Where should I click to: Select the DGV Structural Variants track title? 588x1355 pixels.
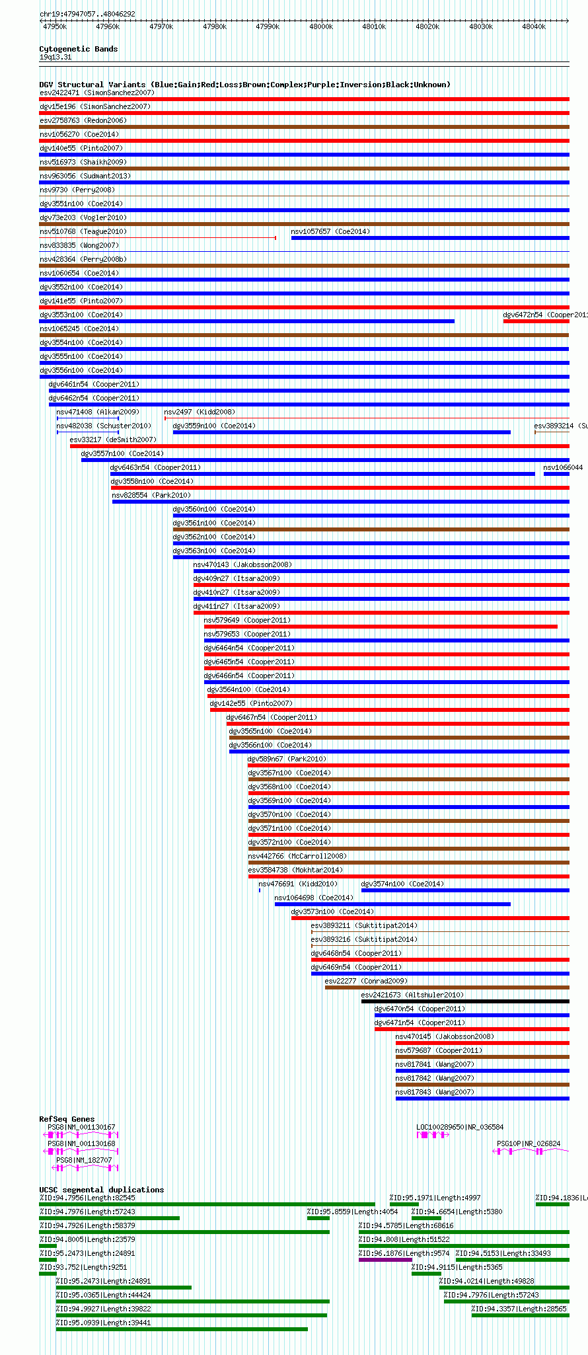tap(244, 85)
